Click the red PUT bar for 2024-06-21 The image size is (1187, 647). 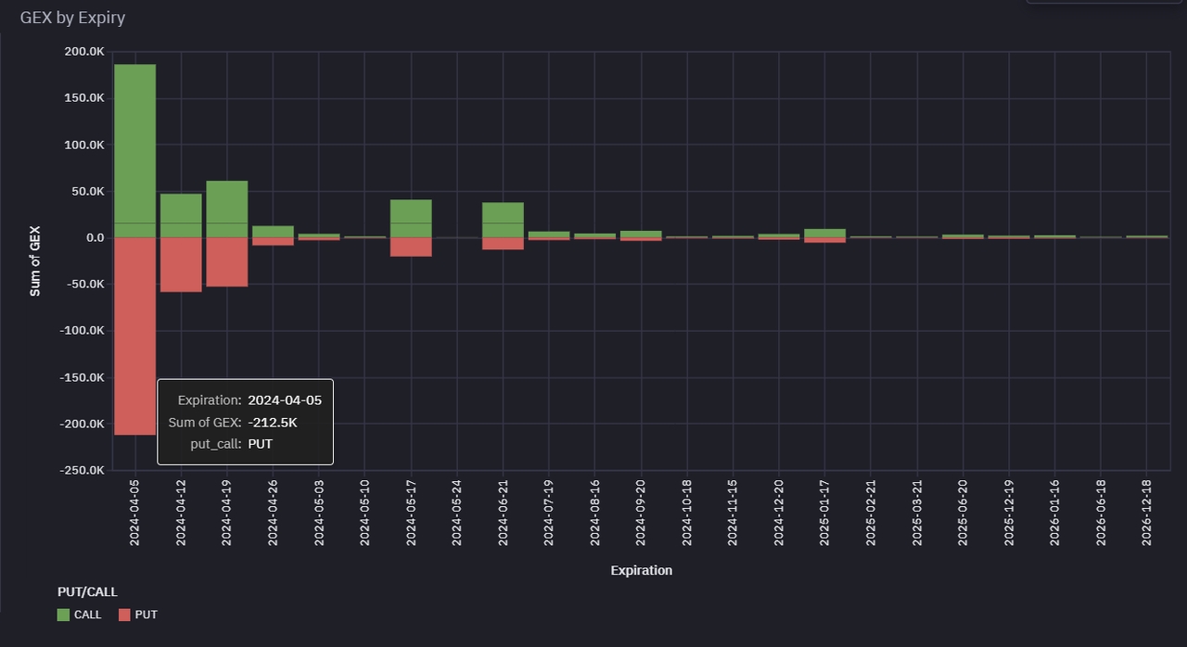[x=503, y=244]
